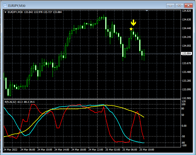Expand the chart symbol dropdown triangle
The height and width of the screenshot is (155, 196).
(6, 12)
